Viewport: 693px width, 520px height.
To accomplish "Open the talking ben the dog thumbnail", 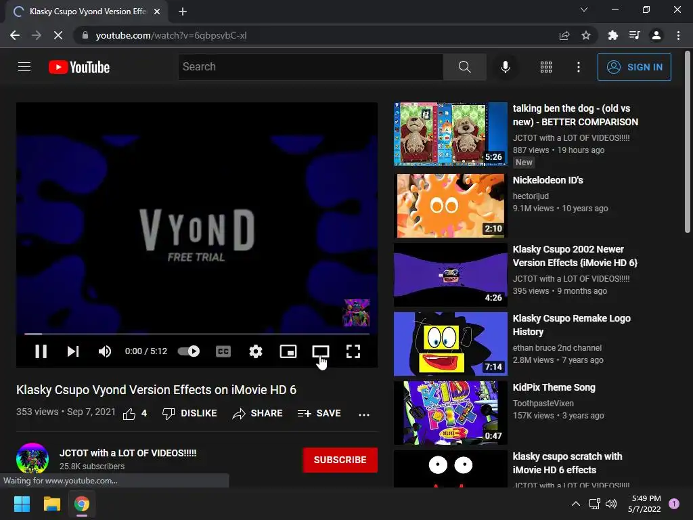I will (450, 134).
